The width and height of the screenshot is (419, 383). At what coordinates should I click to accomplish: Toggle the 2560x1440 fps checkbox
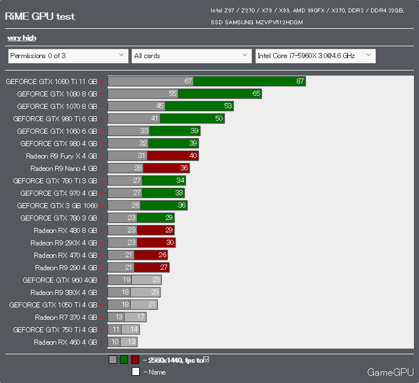coord(206,360)
